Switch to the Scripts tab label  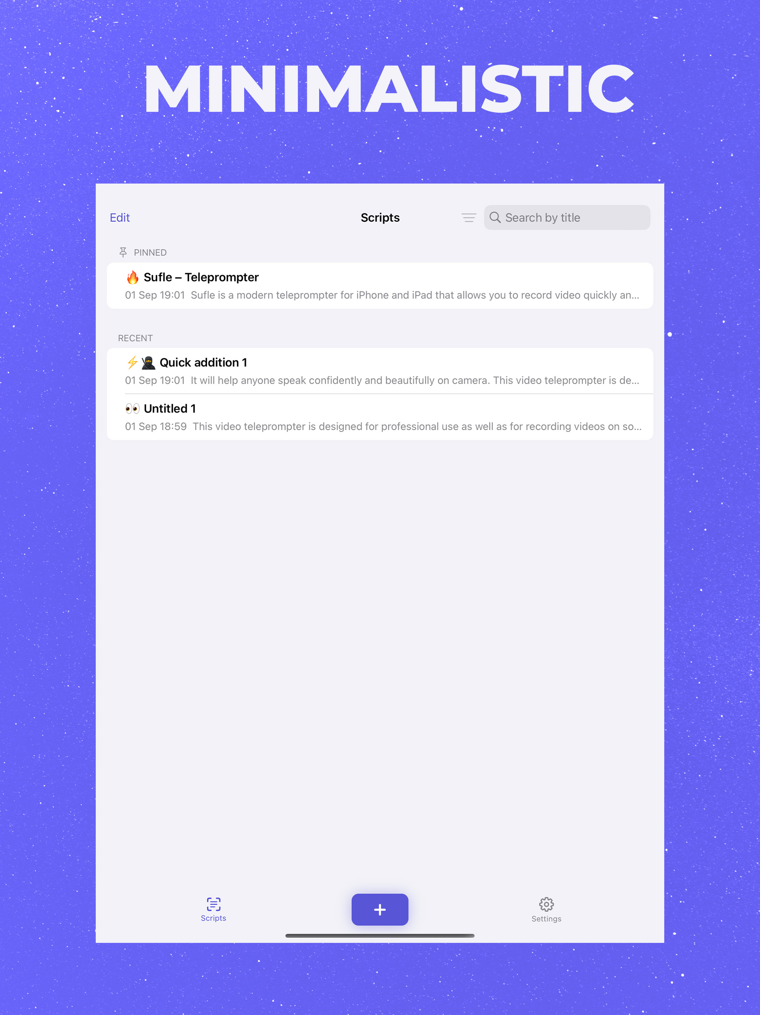pyautogui.click(x=213, y=918)
